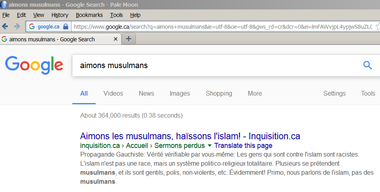Click Translate this page link
The width and height of the screenshot is (380, 192).
click(243, 146)
